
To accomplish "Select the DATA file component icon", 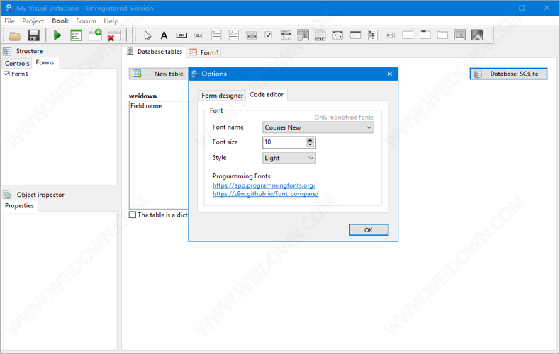I will [320, 35].
